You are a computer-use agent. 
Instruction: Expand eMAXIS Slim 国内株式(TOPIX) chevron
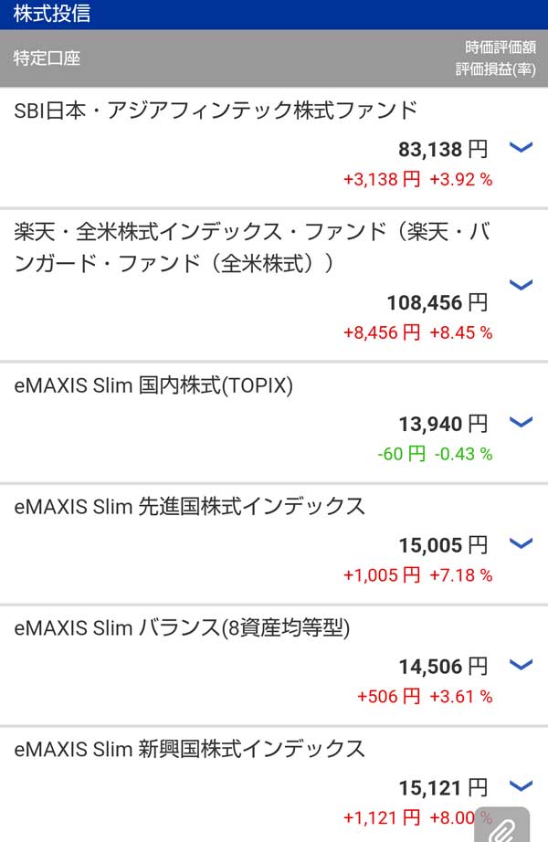tap(520, 422)
